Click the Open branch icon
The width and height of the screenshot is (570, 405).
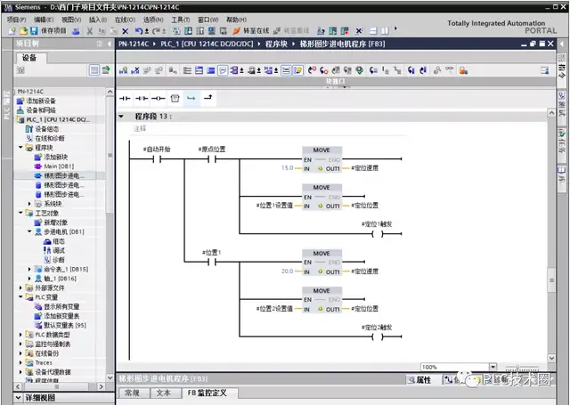[x=191, y=98]
